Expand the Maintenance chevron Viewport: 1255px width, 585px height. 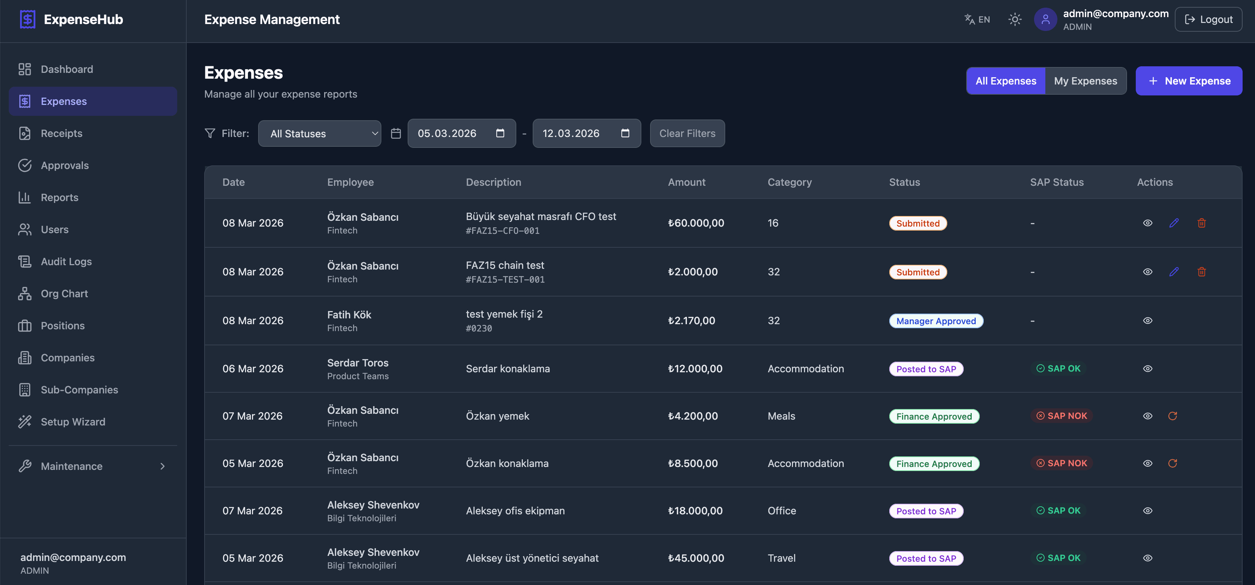(x=163, y=466)
